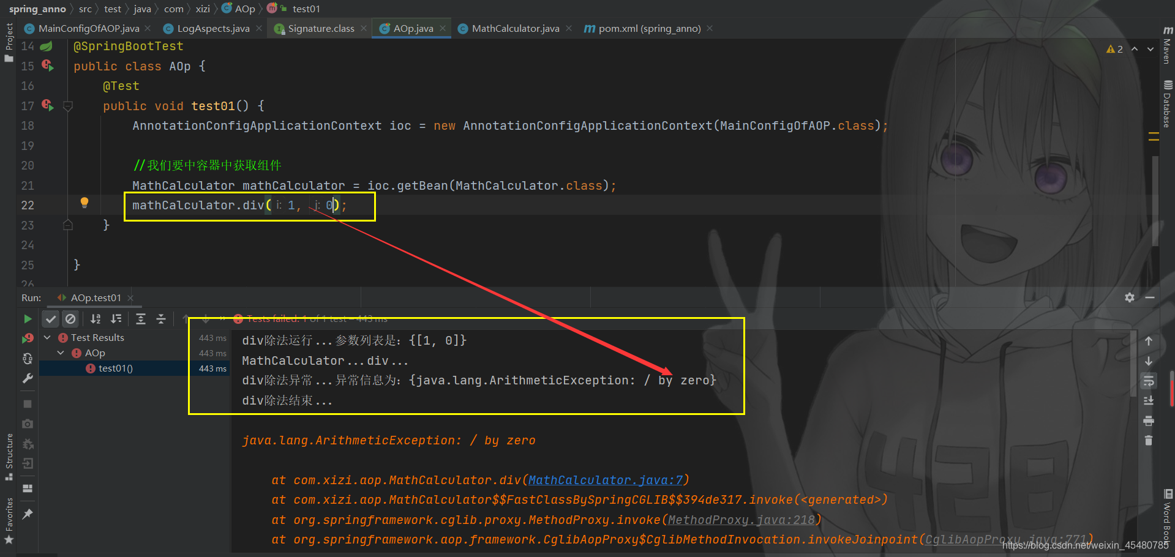This screenshot has height=557, width=1175.
Task: Click test01 breadcrumb item
Action: point(306,9)
